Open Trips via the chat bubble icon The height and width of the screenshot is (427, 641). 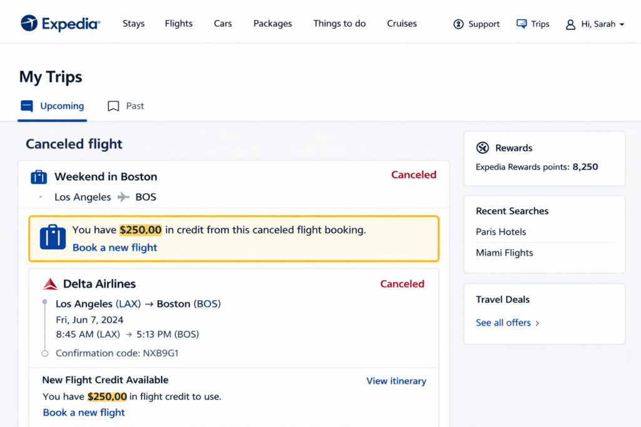coord(521,24)
